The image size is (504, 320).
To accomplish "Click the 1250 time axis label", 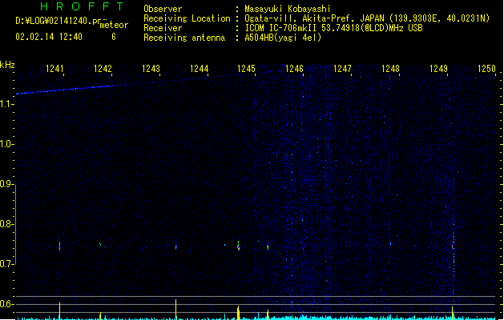I will (486, 68).
